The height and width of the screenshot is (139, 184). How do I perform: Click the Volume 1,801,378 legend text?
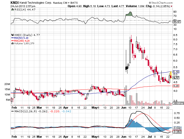tap(24, 44)
